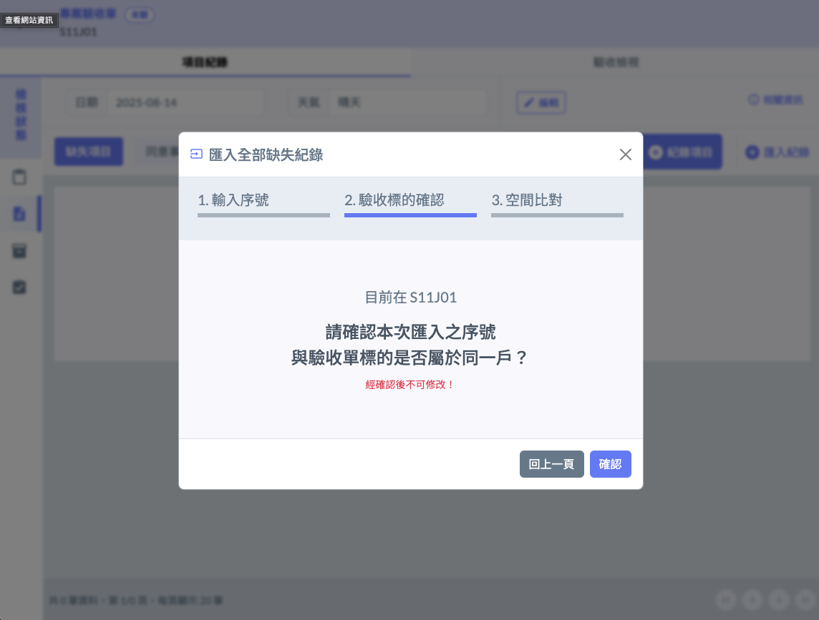The image size is (819, 620).
Task: Go to the next page of results
Action: click(780, 599)
